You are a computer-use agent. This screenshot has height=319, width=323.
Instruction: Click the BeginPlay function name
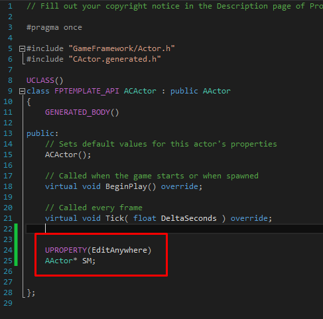point(126,186)
